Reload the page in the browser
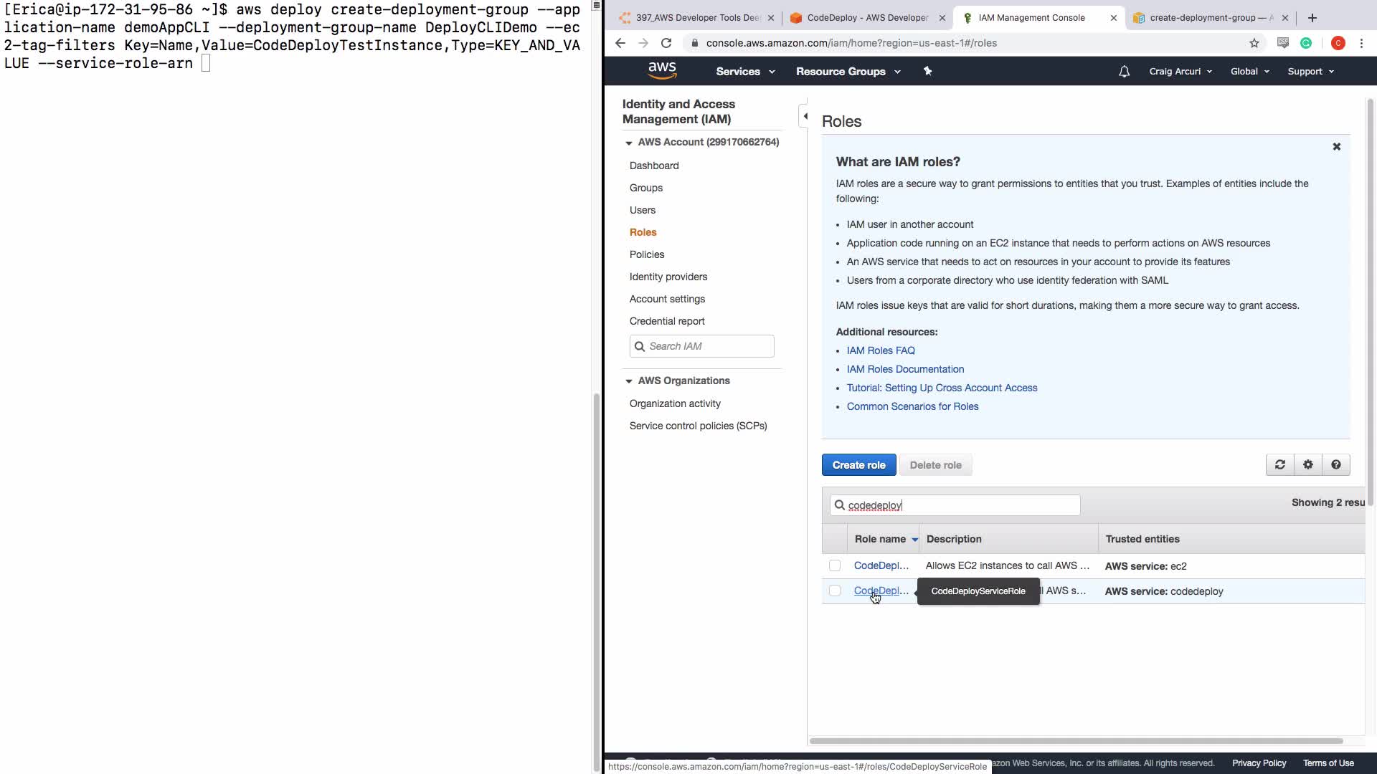Viewport: 1377px width, 774px height. (x=666, y=43)
